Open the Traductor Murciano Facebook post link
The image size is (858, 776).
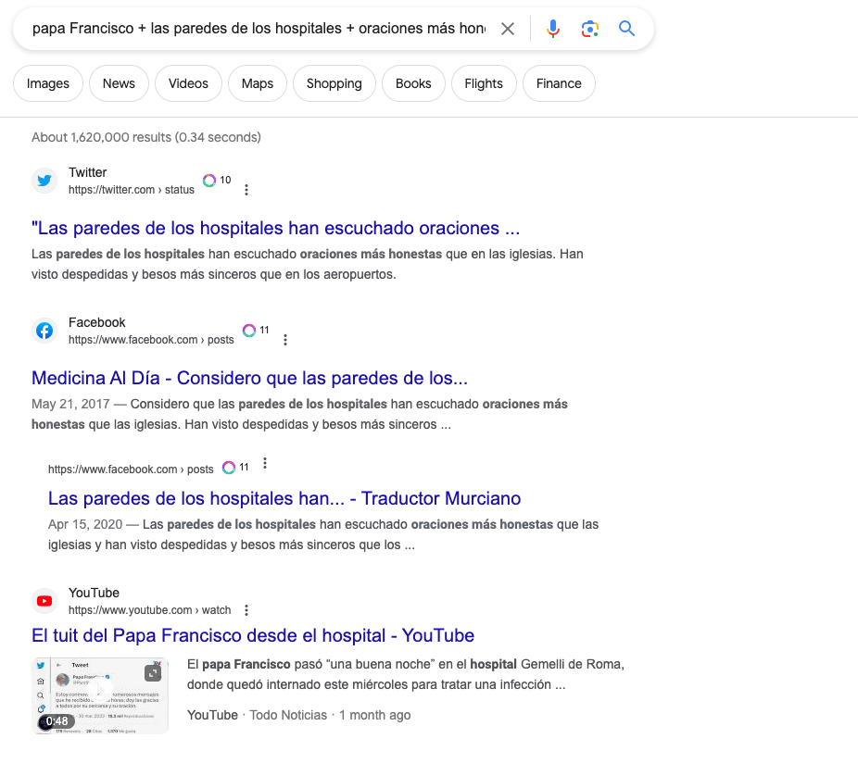click(284, 498)
